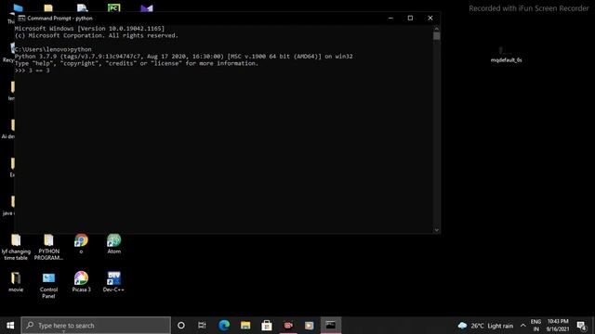Image resolution: width=595 pixels, height=334 pixels.
Task: Click the 'Command Prompt - python' window title
Action: (59, 19)
